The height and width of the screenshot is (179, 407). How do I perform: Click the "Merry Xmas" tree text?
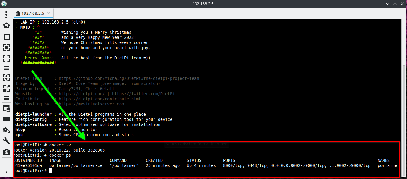point(38,58)
